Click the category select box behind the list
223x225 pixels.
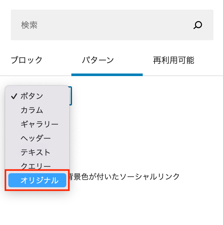tap(71, 96)
